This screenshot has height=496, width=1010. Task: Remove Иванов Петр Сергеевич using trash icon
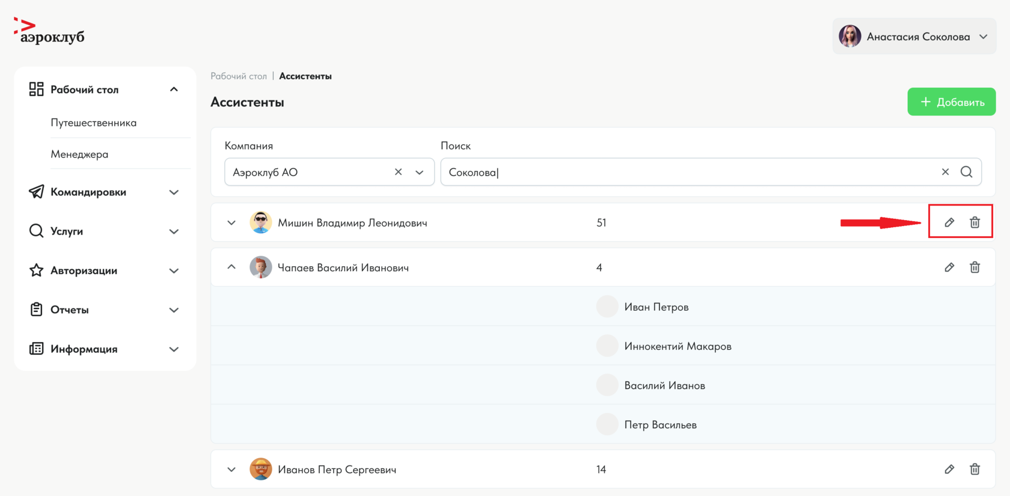(975, 470)
